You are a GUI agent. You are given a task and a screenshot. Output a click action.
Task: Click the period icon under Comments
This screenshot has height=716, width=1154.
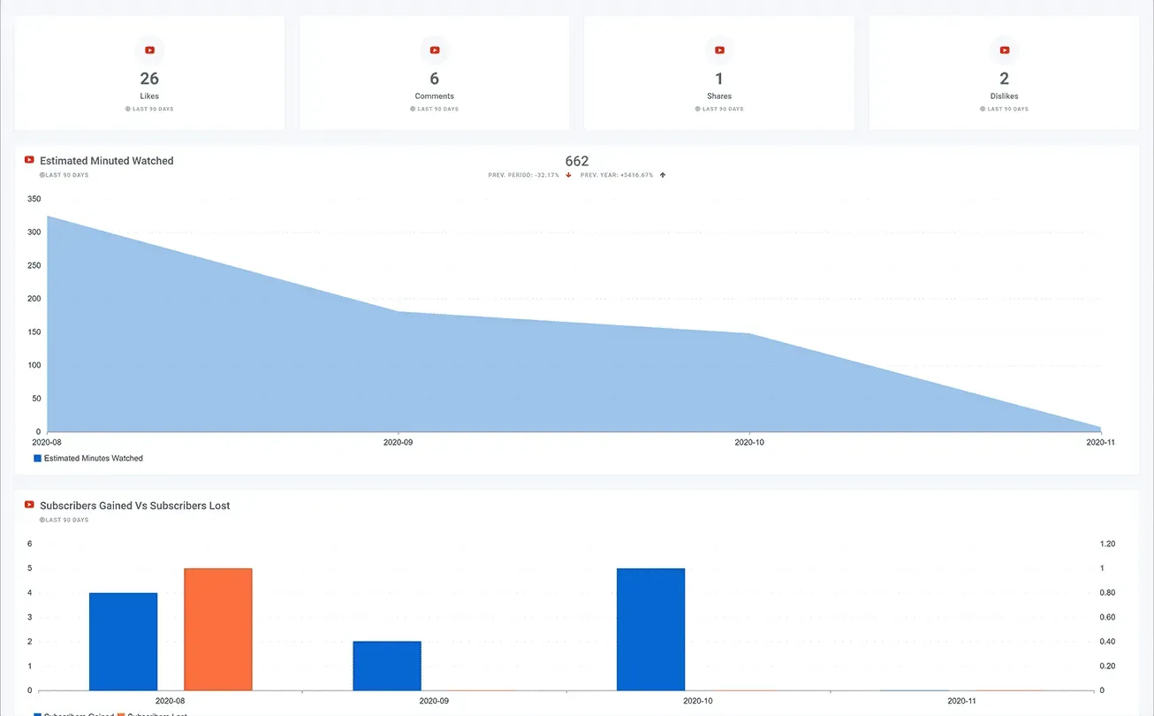413,109
